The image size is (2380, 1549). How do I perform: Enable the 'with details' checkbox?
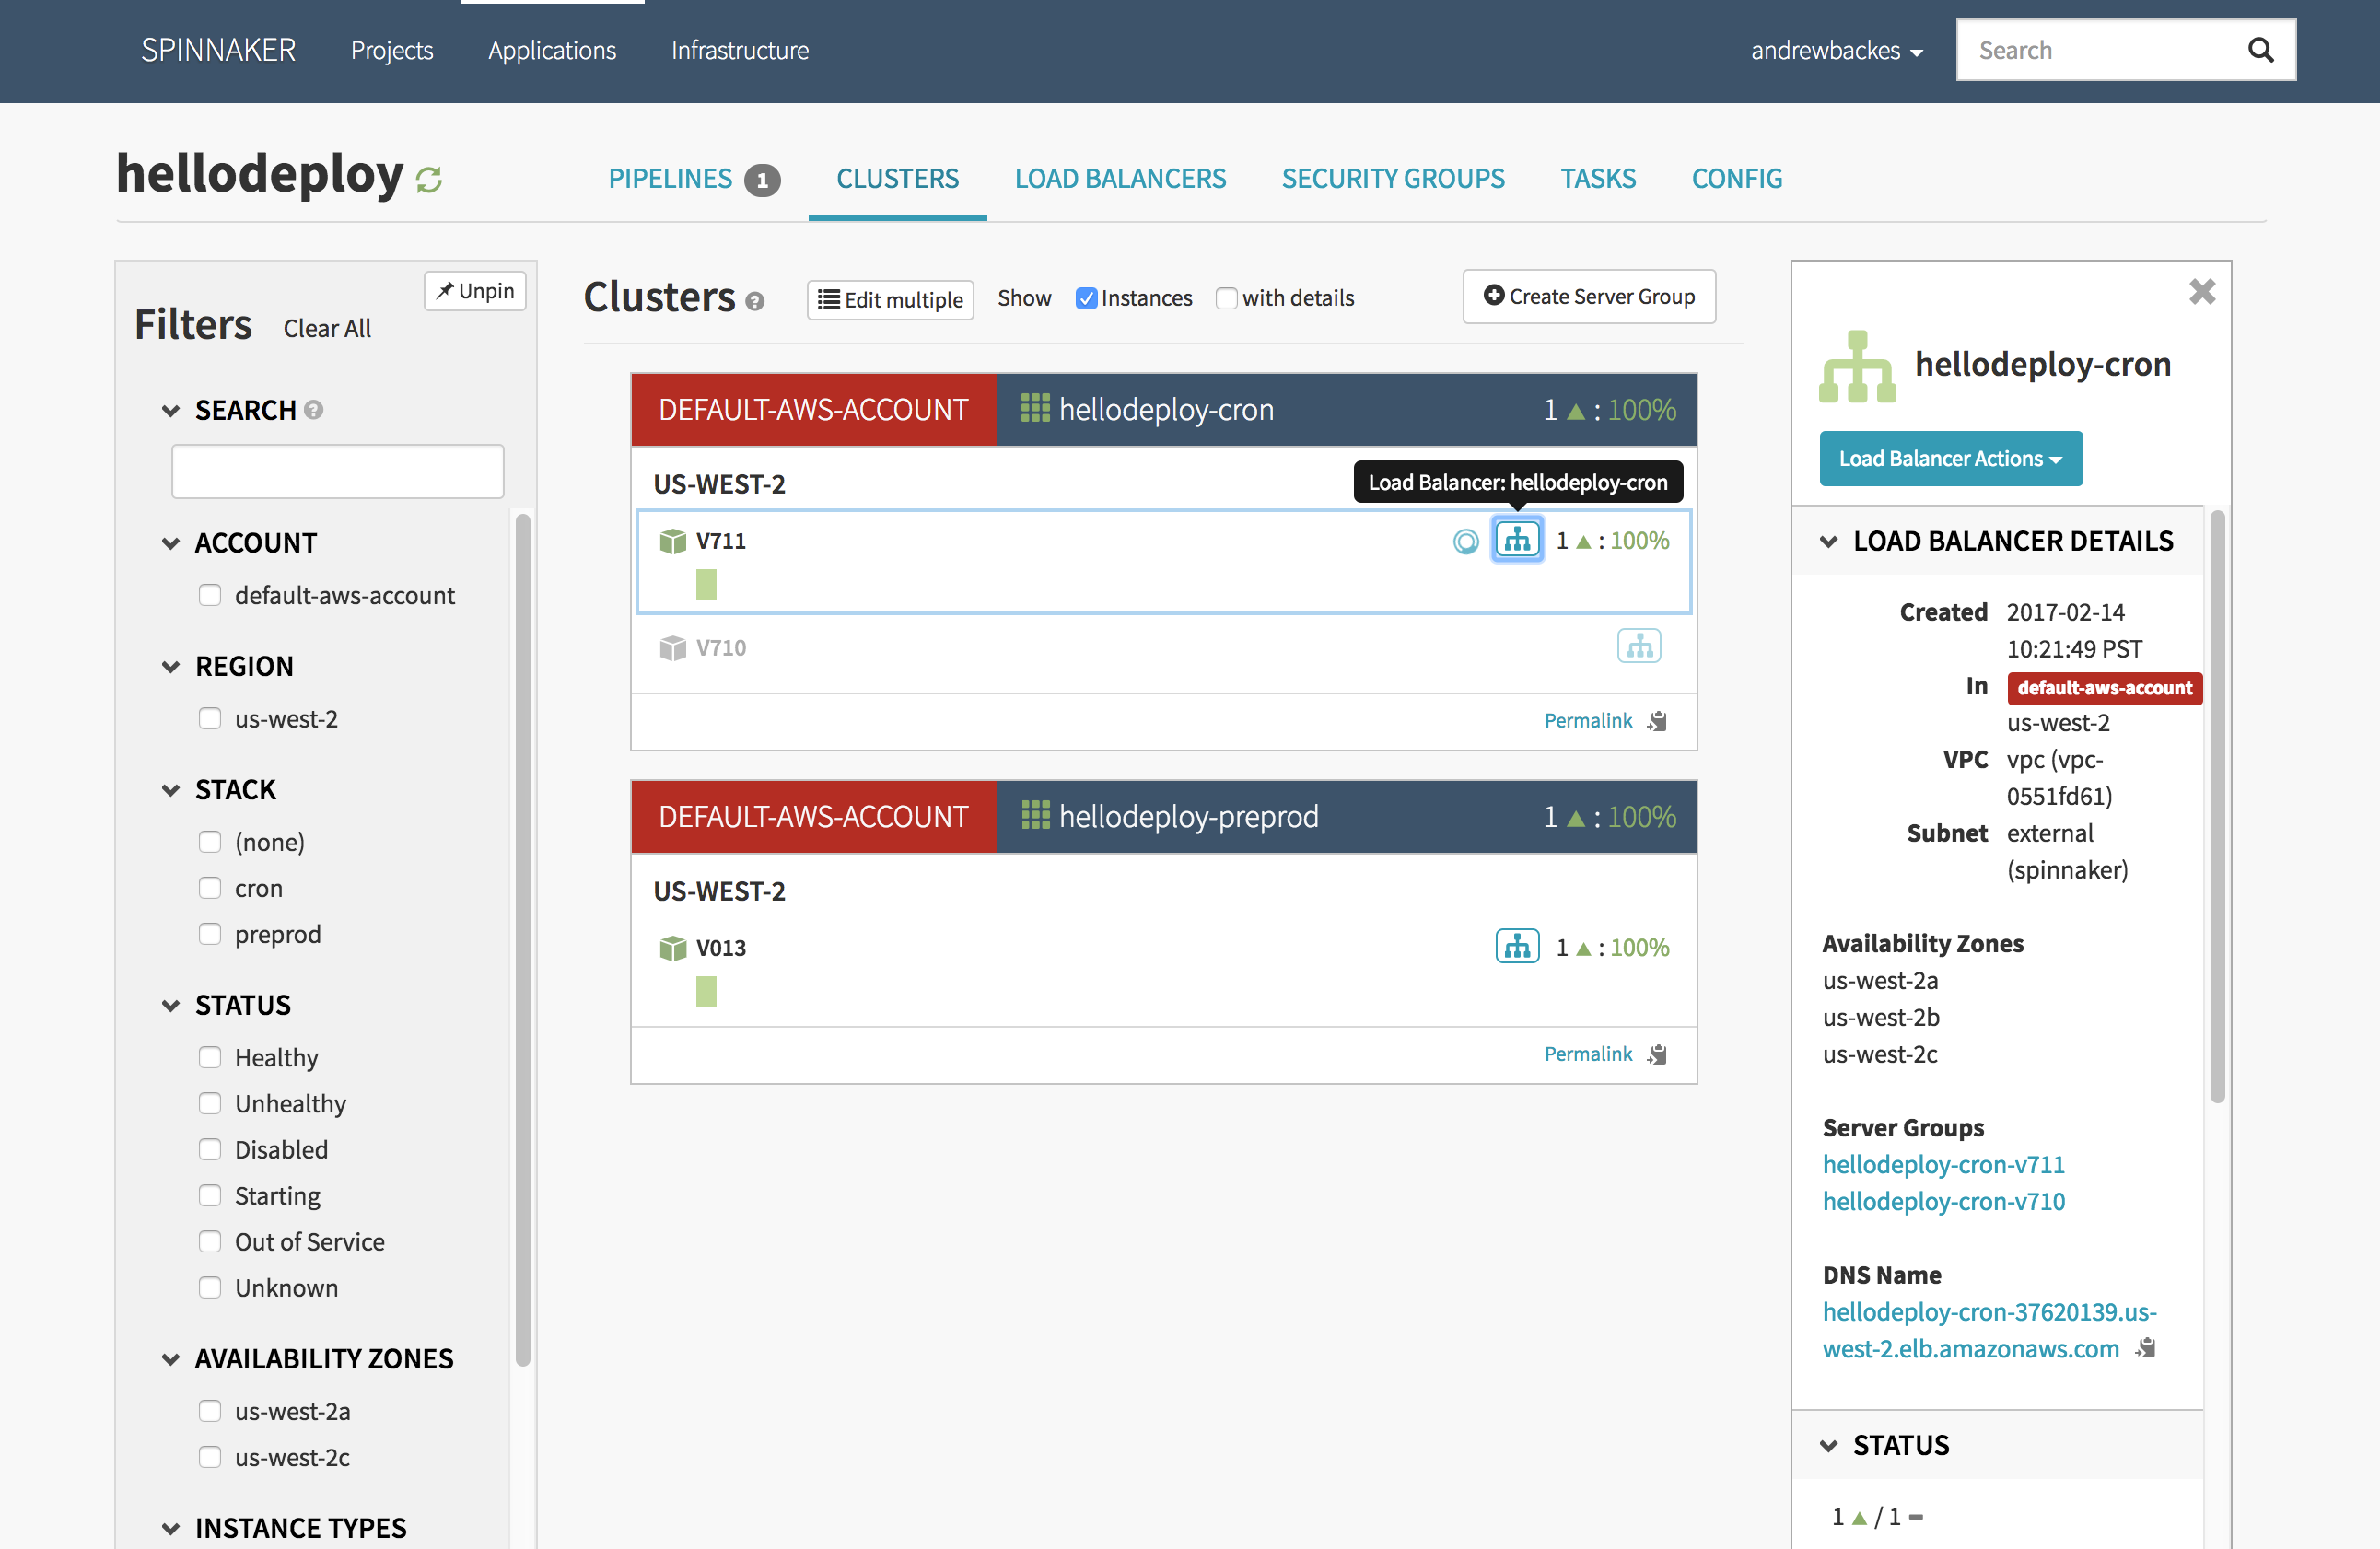click(1226, 298)
